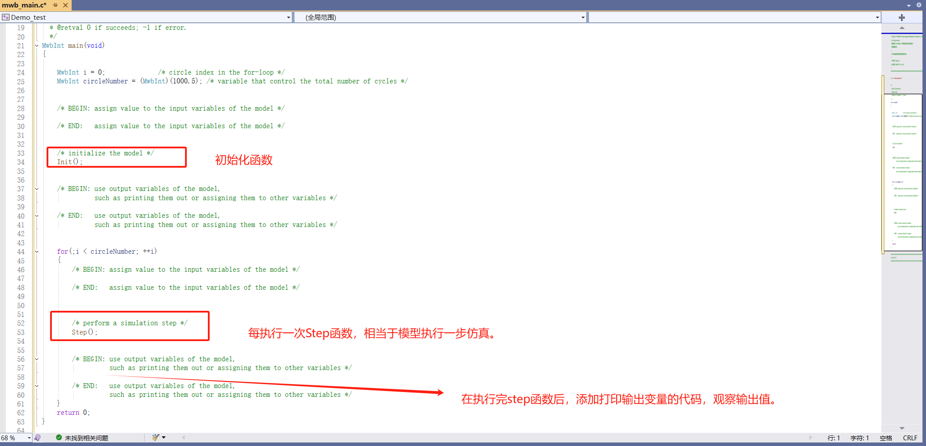This screenshot has width=926, height=446.
Task: Open the 68 % zoom level dropdown
Action: 29,438
